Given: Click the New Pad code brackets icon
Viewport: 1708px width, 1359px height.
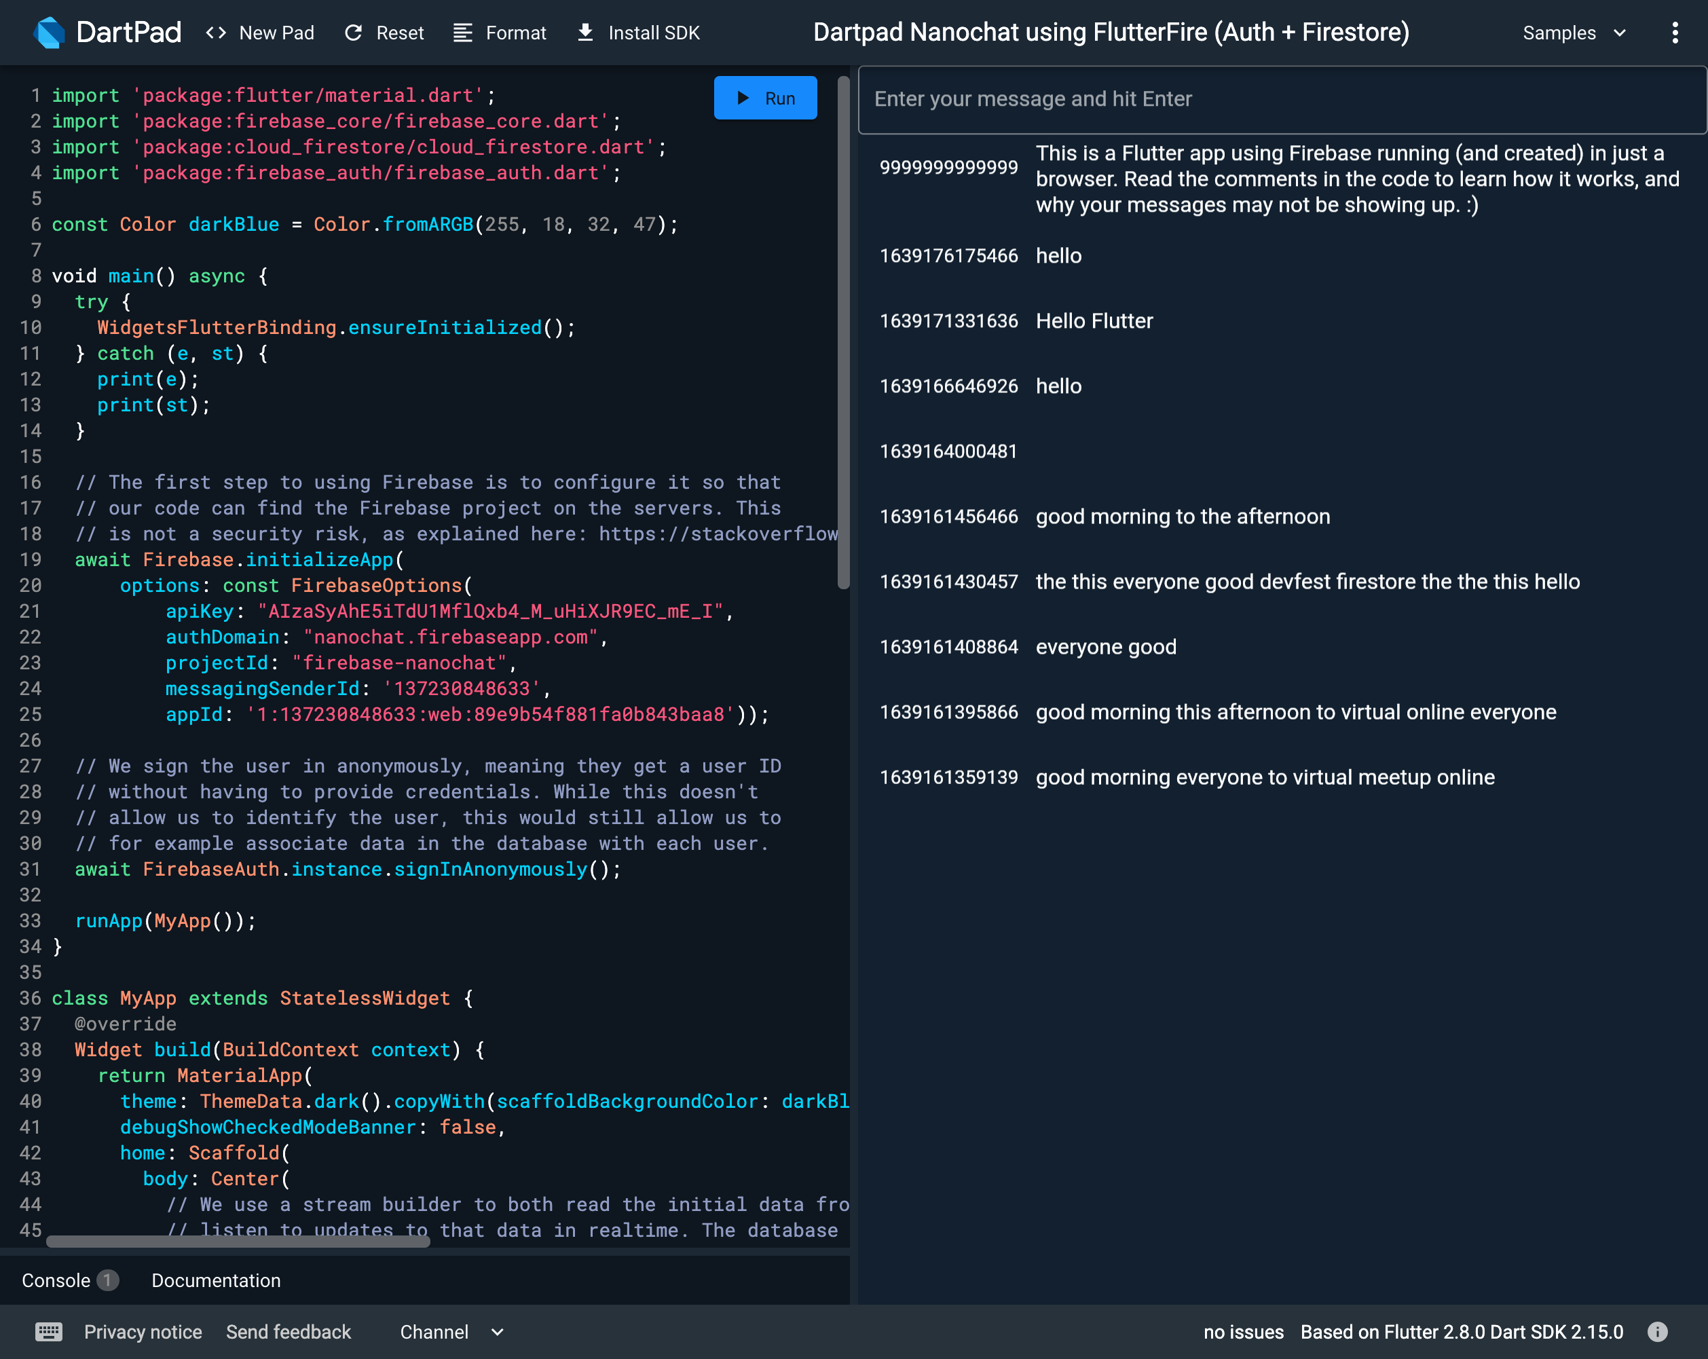Looking at the screenshot, I should coord(215,33).
